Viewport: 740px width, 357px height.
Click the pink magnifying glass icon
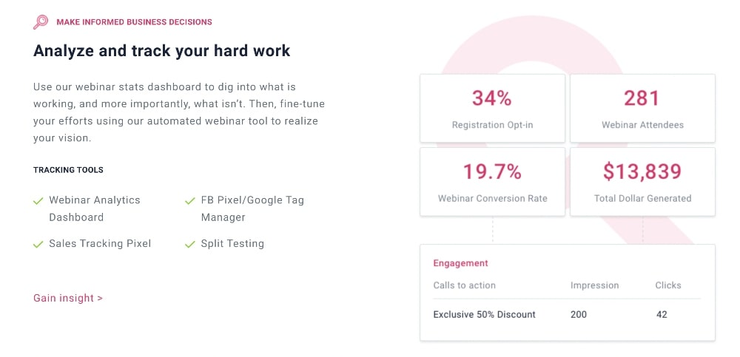coord(41,22)
